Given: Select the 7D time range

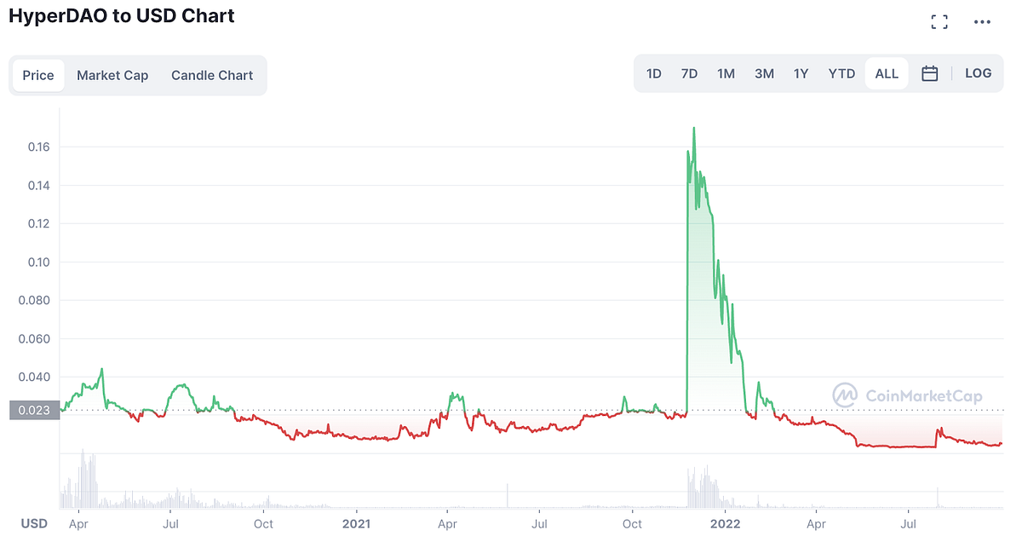Looking at the screenshot, I should coord(689,73).
